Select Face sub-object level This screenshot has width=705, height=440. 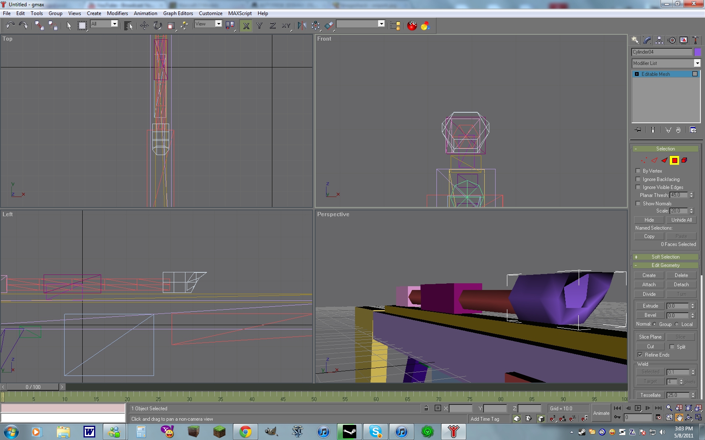pos(664,160)
